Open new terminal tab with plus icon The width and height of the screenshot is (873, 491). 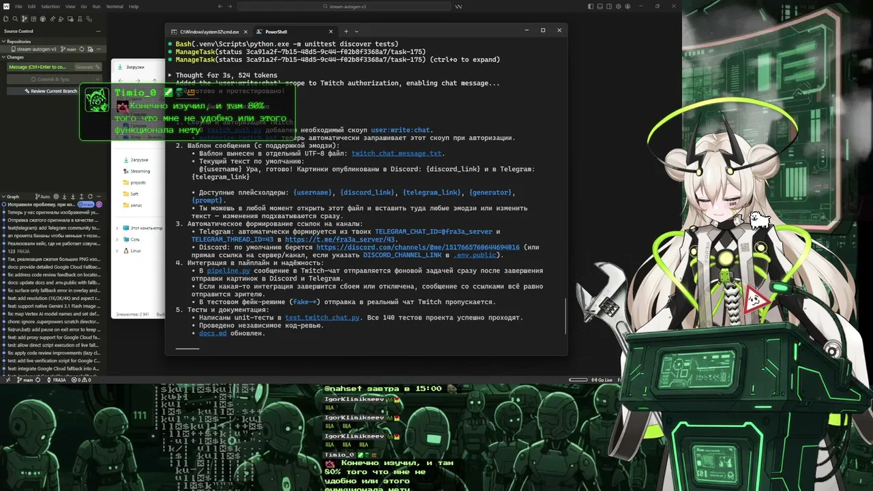pos(346,31)
